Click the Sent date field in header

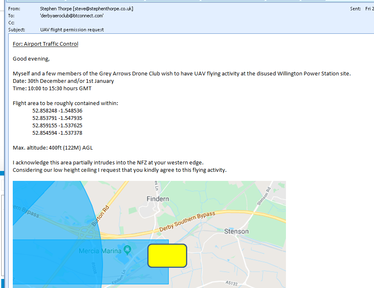pyautogui.click(x=362, y=9)
